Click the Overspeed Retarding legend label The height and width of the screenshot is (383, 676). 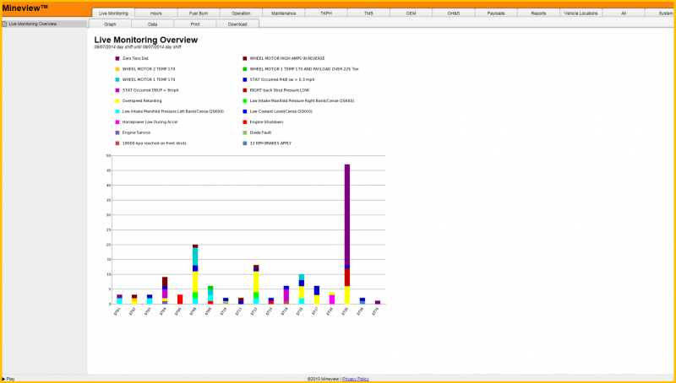tap(142, 100)
